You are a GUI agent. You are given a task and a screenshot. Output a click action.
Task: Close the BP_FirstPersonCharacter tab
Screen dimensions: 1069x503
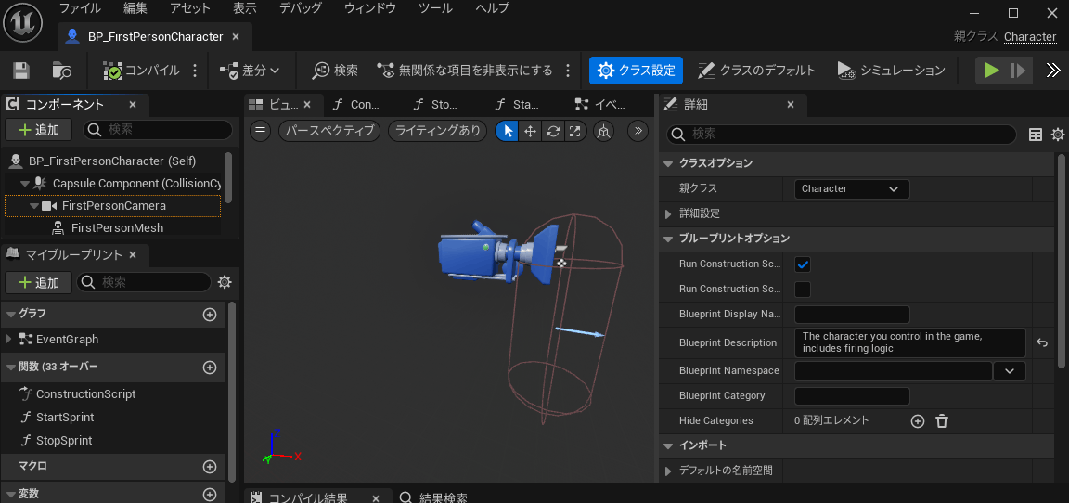coord(236,37)
